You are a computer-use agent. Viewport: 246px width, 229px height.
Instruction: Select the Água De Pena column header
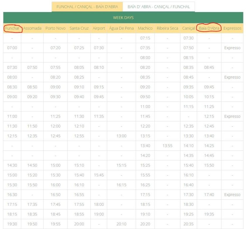121,28
